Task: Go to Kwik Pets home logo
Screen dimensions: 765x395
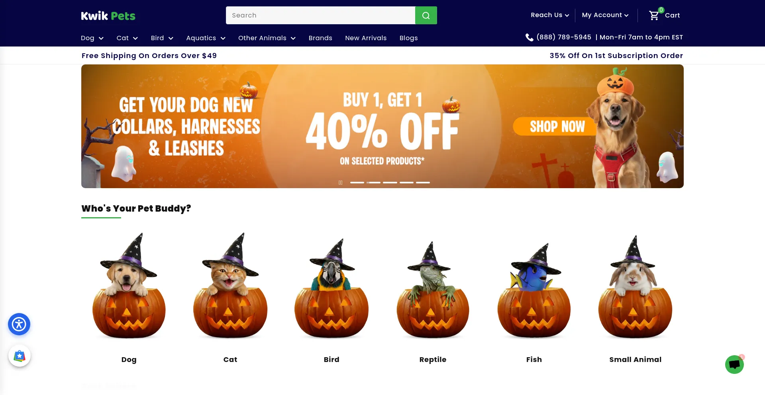Action: [108, 16]
